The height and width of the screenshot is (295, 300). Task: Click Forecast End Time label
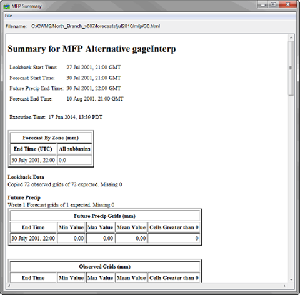click(x=31, y=99)
